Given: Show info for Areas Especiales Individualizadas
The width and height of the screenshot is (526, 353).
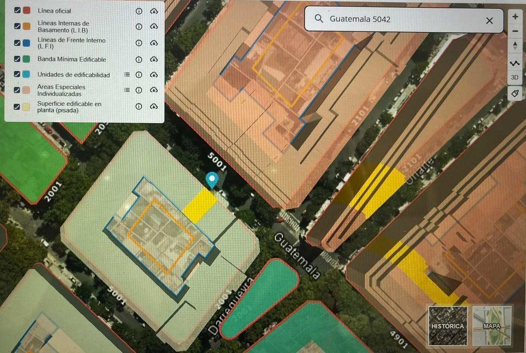Looking at the screenshot, I should pos(139,90).
